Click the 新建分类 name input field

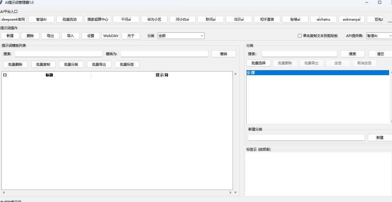306,137
